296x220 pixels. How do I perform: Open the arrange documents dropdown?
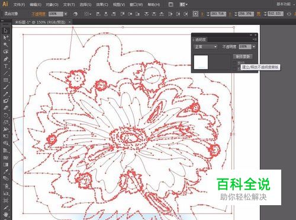(184, 4)
